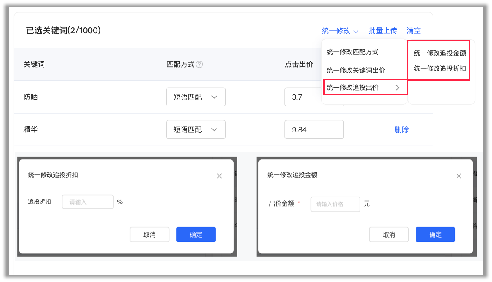Viewport: 492px width, 282px height.
Task: Confirm the 出价金额 dialog with 确定
Action: click(x=435, y=234)
